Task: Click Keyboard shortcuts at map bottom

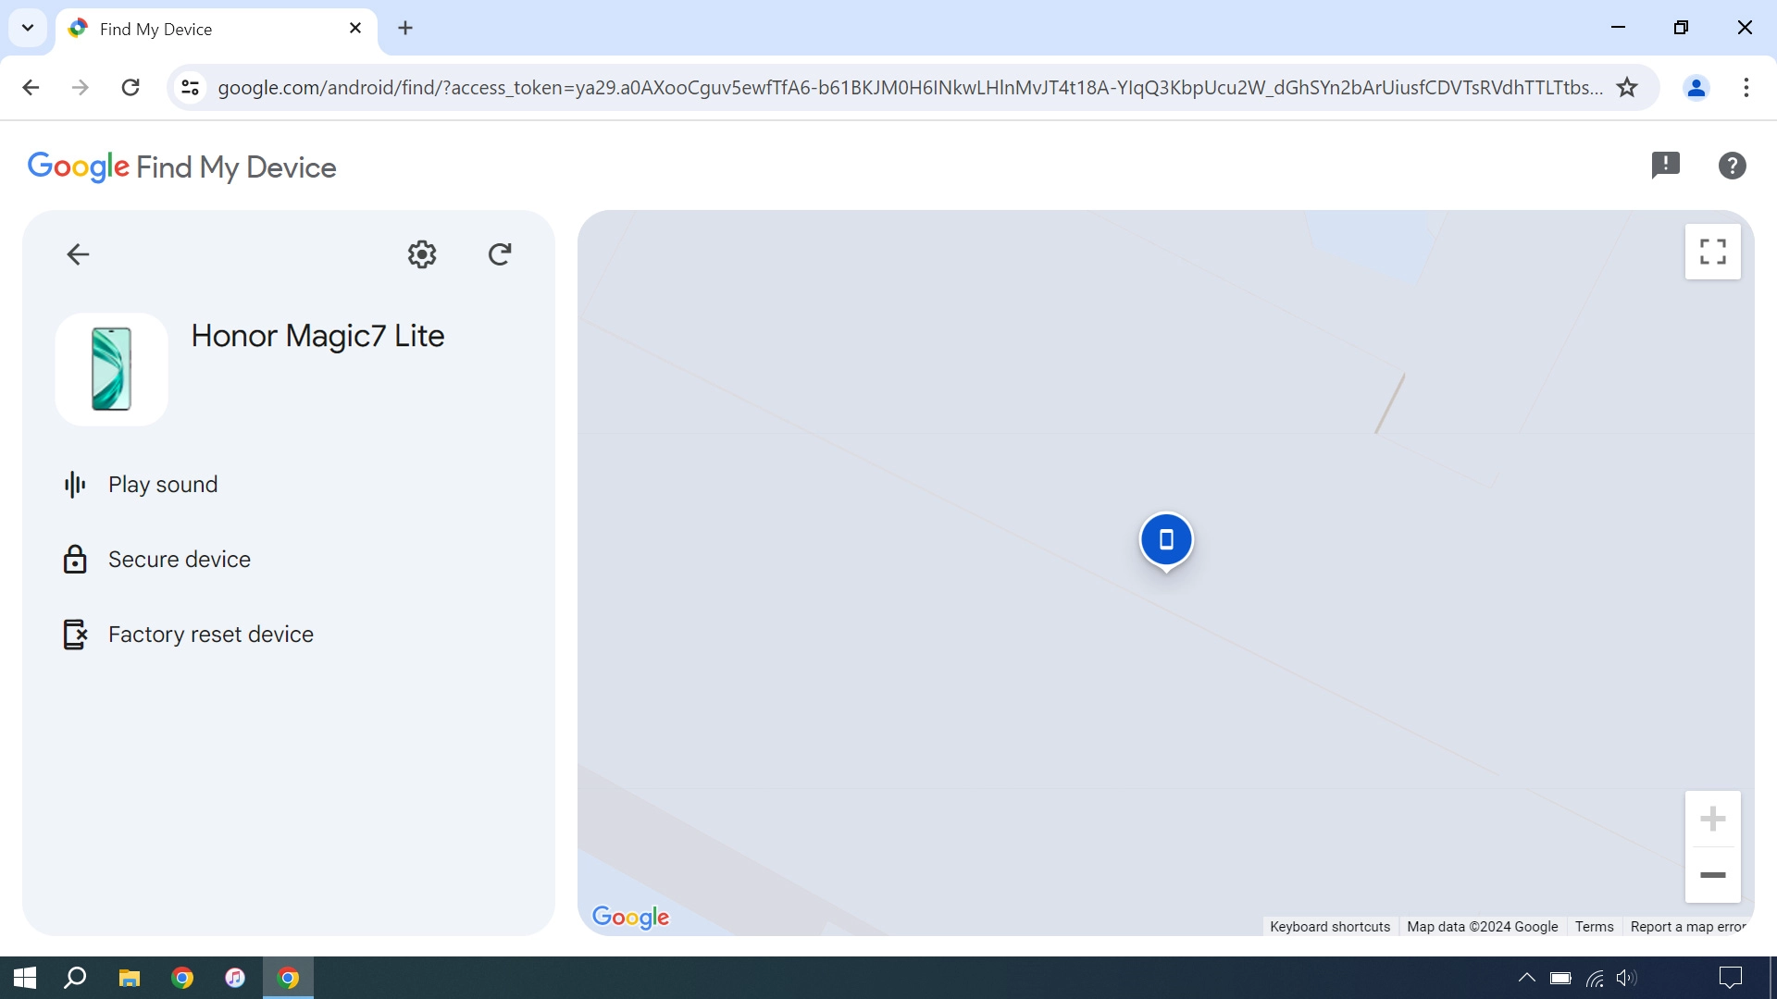Action: coord(1330,926)
